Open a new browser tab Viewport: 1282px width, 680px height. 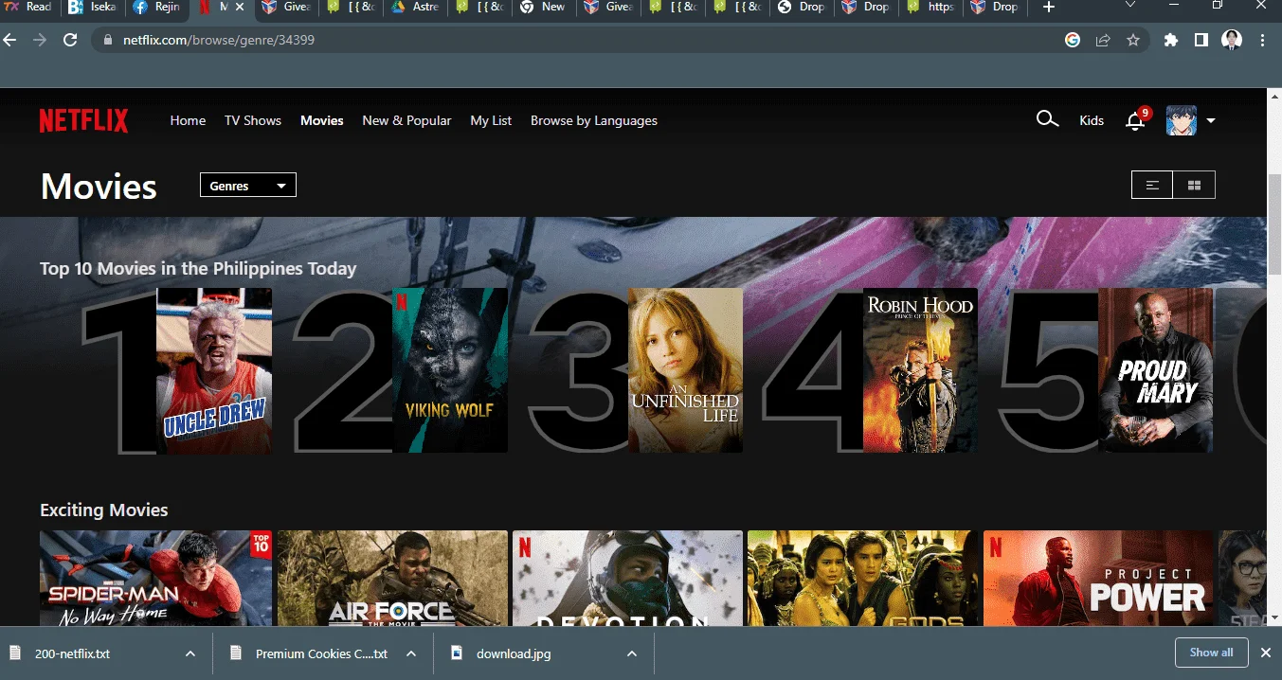1048,7
